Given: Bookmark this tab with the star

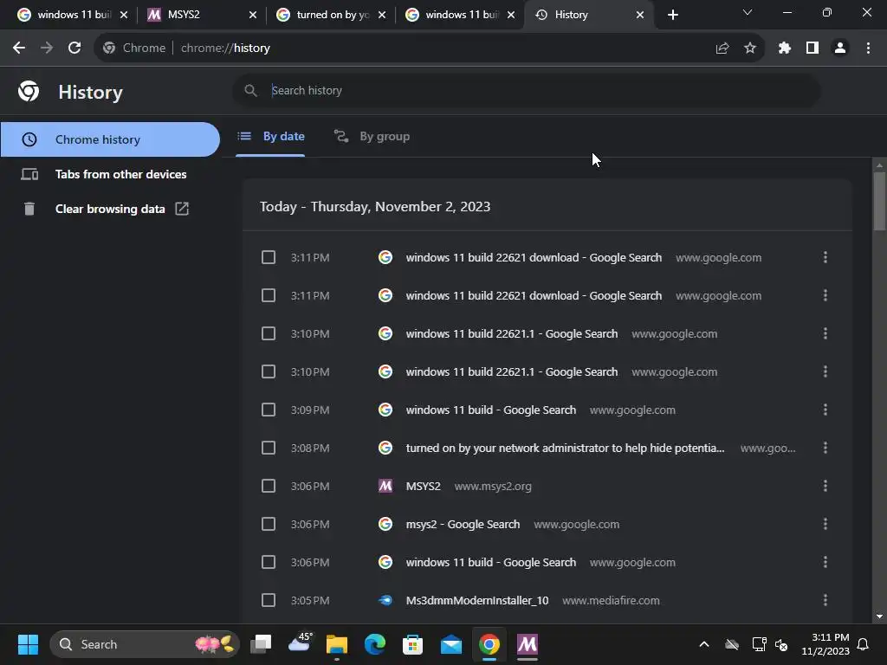Looking at the screenshot, I should coord(750,48).
